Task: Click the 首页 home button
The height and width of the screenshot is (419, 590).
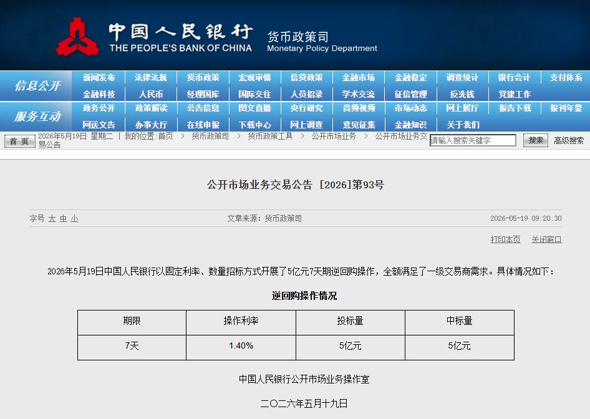Action: coord(19,141)
